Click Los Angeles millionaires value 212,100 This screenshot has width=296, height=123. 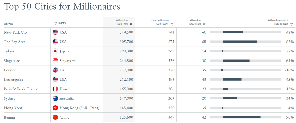[x=125, y=80]
